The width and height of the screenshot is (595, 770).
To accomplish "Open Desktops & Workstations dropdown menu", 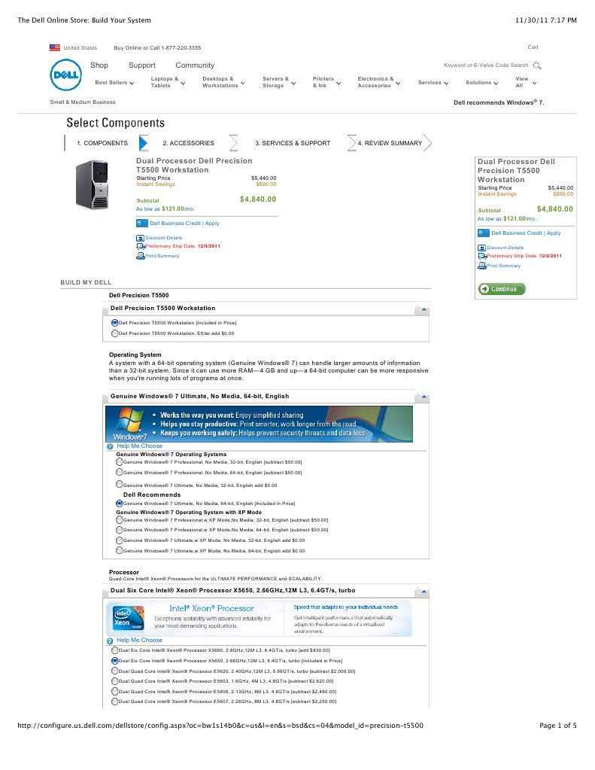I will point(223,82).
